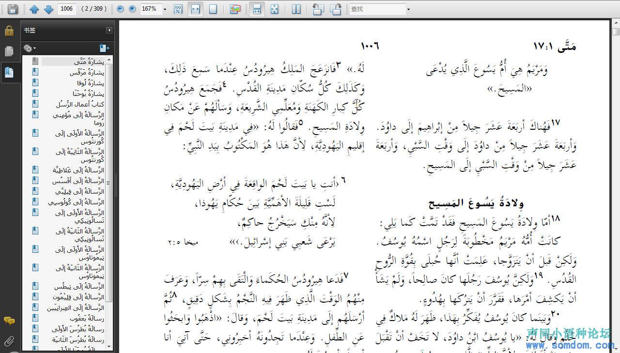
Task: Click bookmark icon beside رسالة بطرس الثانية
Action: 35,339
